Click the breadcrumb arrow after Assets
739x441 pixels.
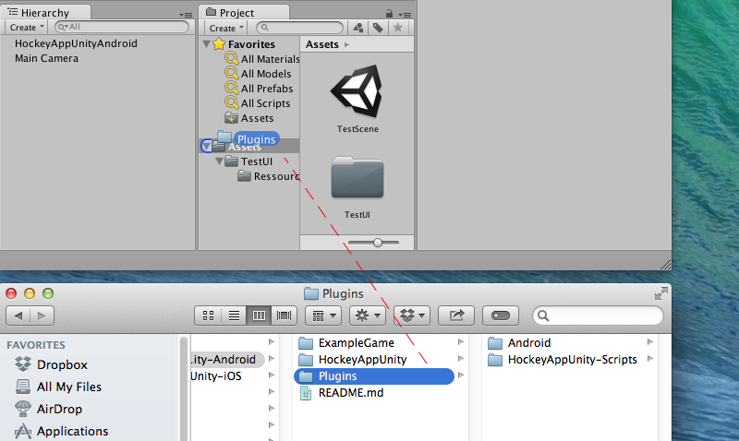347,44
